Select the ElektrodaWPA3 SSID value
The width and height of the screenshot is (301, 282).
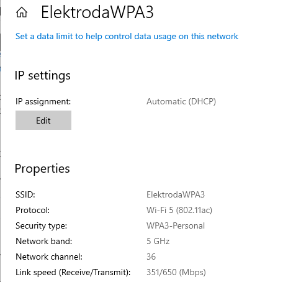176,194
